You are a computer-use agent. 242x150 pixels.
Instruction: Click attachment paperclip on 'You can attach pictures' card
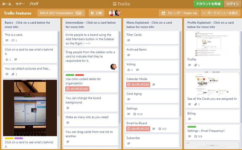13,74
